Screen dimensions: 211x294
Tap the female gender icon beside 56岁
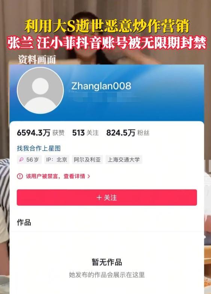pos(21,160)
